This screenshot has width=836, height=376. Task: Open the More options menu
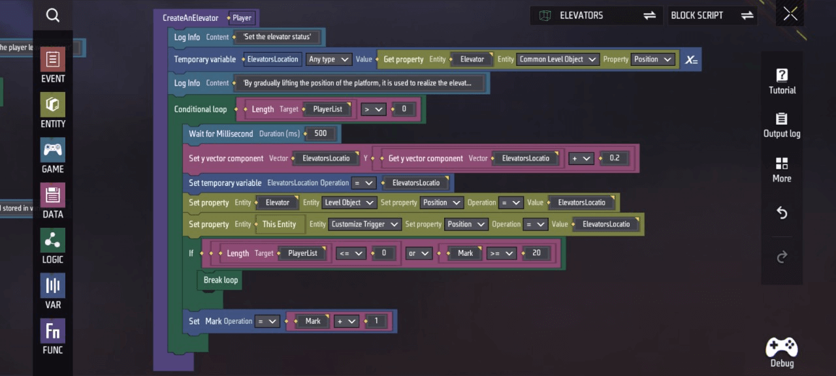782,169
